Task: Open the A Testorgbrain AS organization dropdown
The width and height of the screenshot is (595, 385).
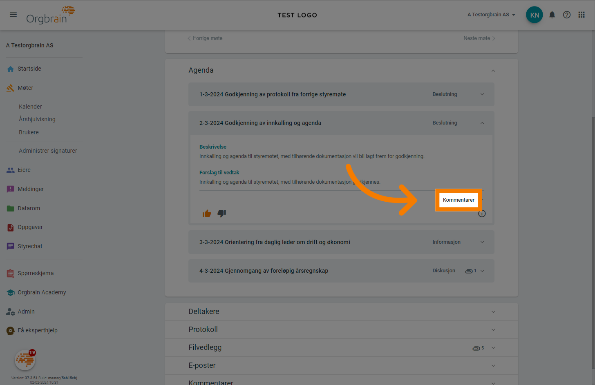Action: click(491, 15)
